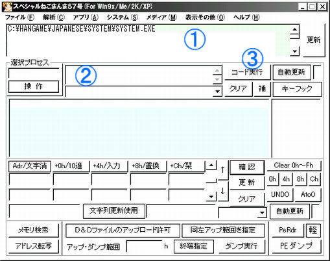330x261 pixels.
Task: Click the app icon in title bar
Action: 7,6
